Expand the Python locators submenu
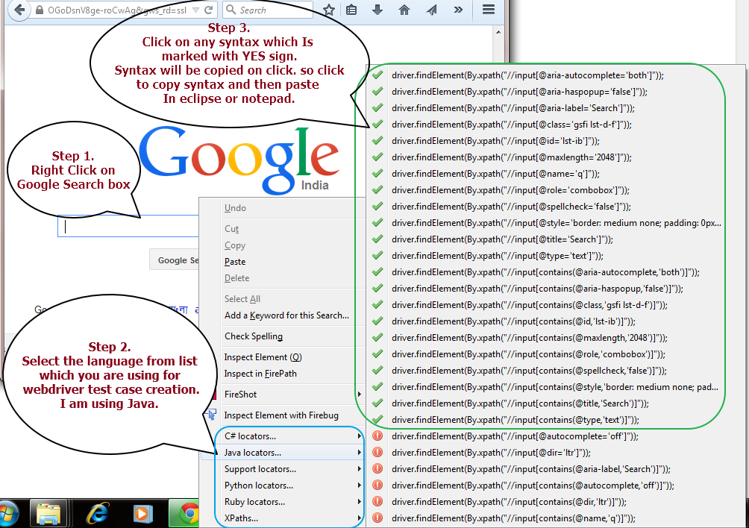749x528 pixels. pyautogui.click(x=283, y=485)
